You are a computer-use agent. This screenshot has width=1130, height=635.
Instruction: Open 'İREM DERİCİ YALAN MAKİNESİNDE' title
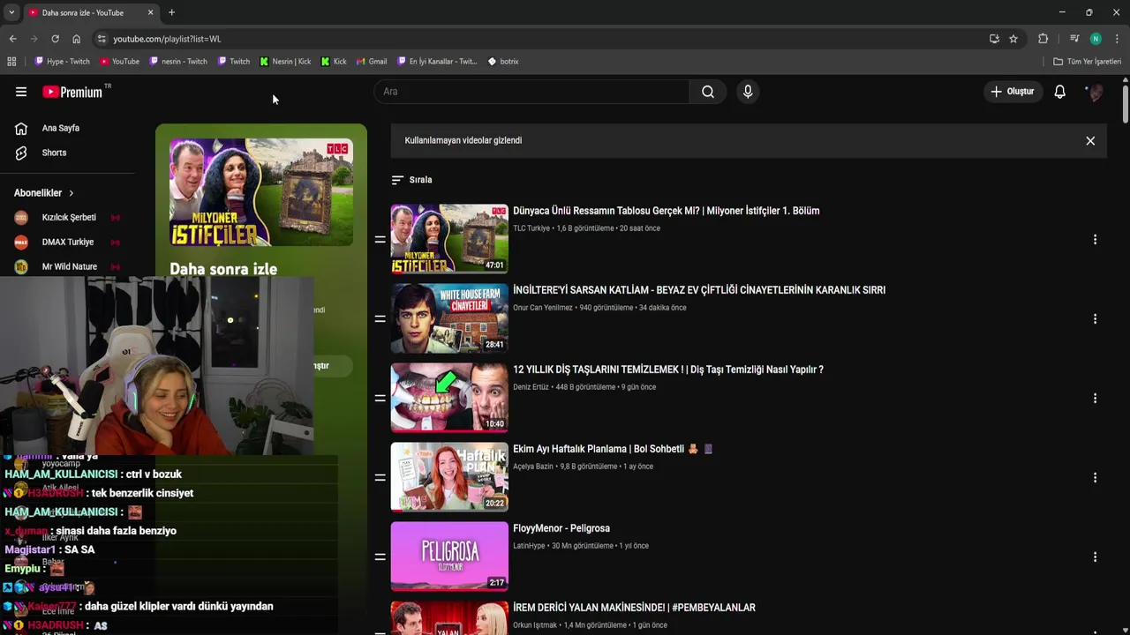tap(634, 608)
